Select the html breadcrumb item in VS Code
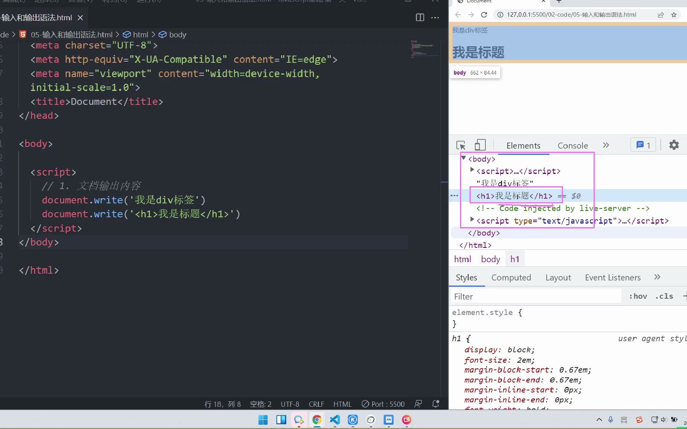The height and width of the screenshot is (429, 687). [x=136, y=35]
